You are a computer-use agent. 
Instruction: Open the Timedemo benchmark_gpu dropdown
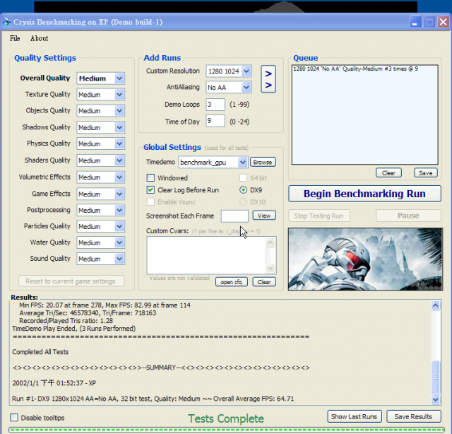click(243, 162)
